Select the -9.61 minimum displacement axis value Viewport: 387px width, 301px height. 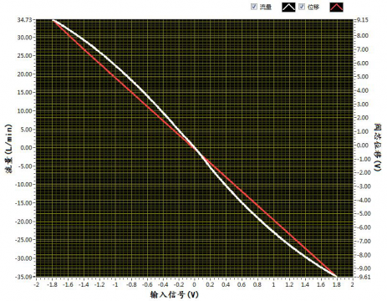[x=363, y=277]
